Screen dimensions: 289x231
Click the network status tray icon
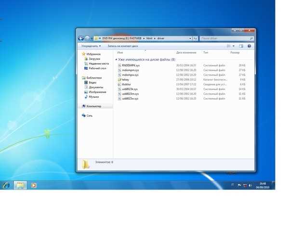pos(245,185)
